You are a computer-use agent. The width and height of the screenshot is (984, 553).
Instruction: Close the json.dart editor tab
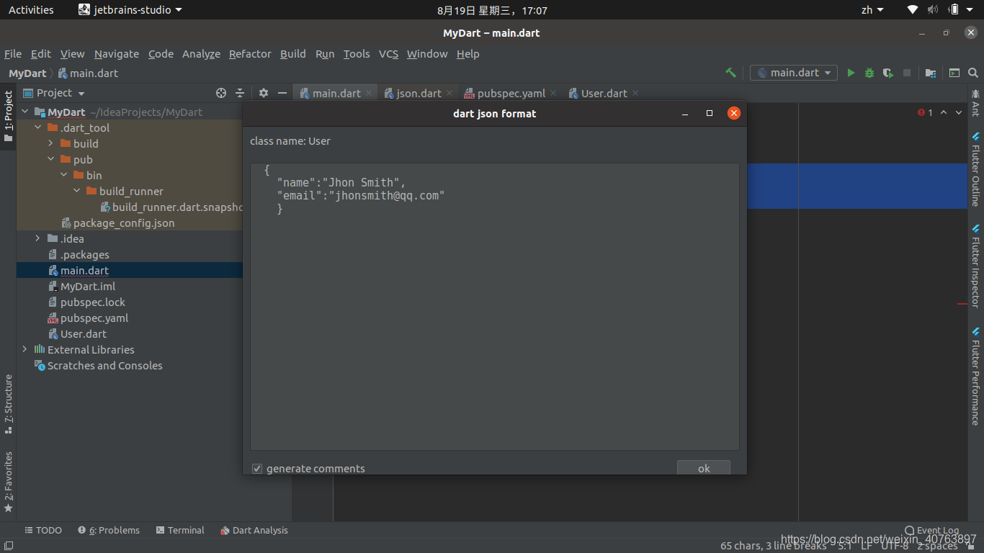[449, 93]
